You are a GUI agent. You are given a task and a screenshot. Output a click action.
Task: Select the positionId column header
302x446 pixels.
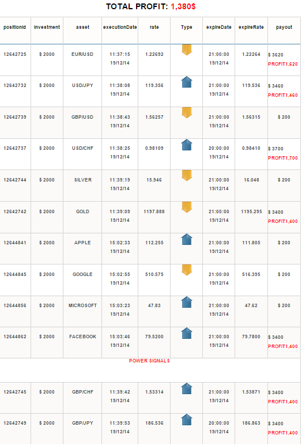click(15, 27)
